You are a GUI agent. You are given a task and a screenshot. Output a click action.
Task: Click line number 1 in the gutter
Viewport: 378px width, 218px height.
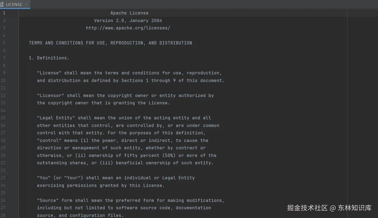point(4,13)
